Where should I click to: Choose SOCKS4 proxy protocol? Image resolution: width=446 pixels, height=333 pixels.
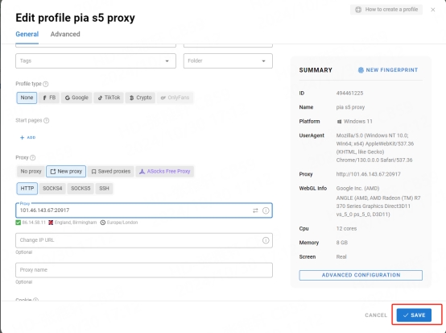pyautogui.click(x=52, y=189)
